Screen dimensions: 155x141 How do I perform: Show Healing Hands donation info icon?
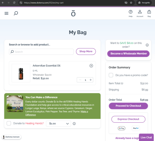tap(74, 124)
